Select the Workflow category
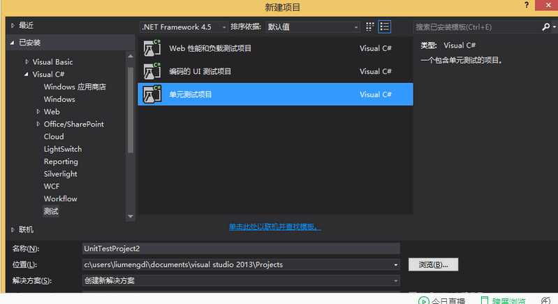Viewport: 558px width, 304px height. (x=61, y=198)
